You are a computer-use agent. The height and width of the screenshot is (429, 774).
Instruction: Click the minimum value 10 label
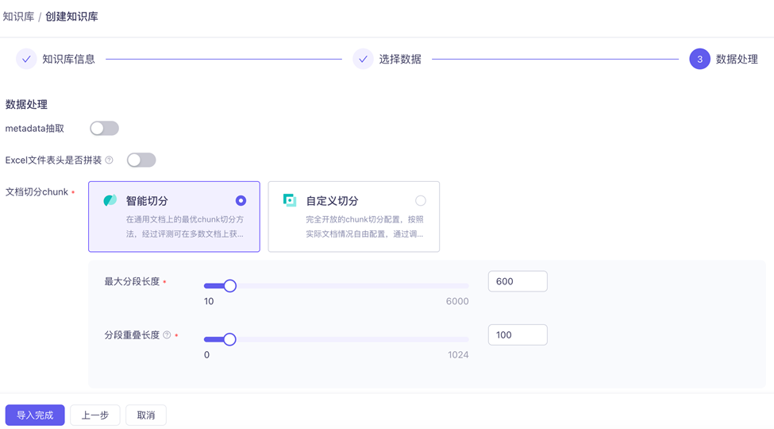(x=209, y=301)
